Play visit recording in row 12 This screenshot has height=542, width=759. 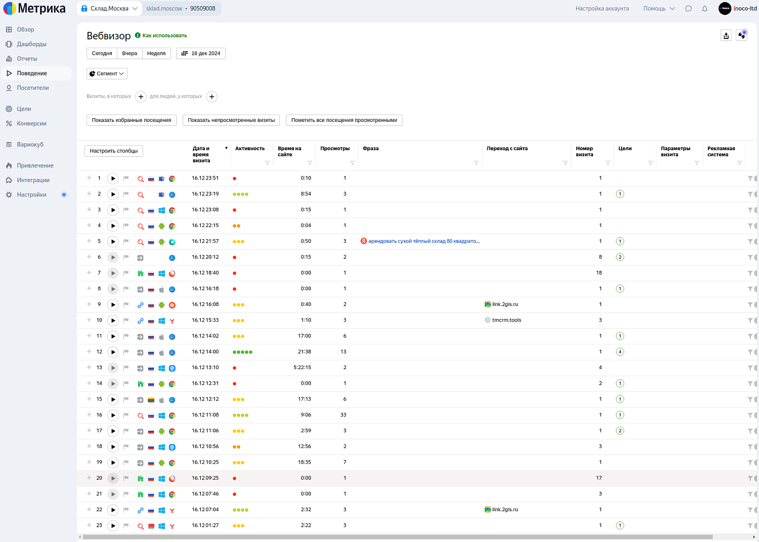point(113,352)
